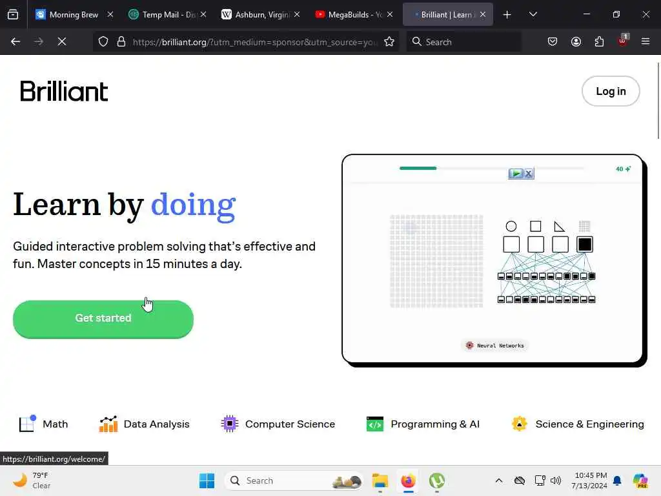The image size is (661, 496).
Task: Click the Firefox taskbar icon
Action: pos(408,480)
